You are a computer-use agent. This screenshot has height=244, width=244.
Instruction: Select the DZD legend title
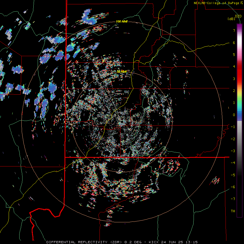238,16
